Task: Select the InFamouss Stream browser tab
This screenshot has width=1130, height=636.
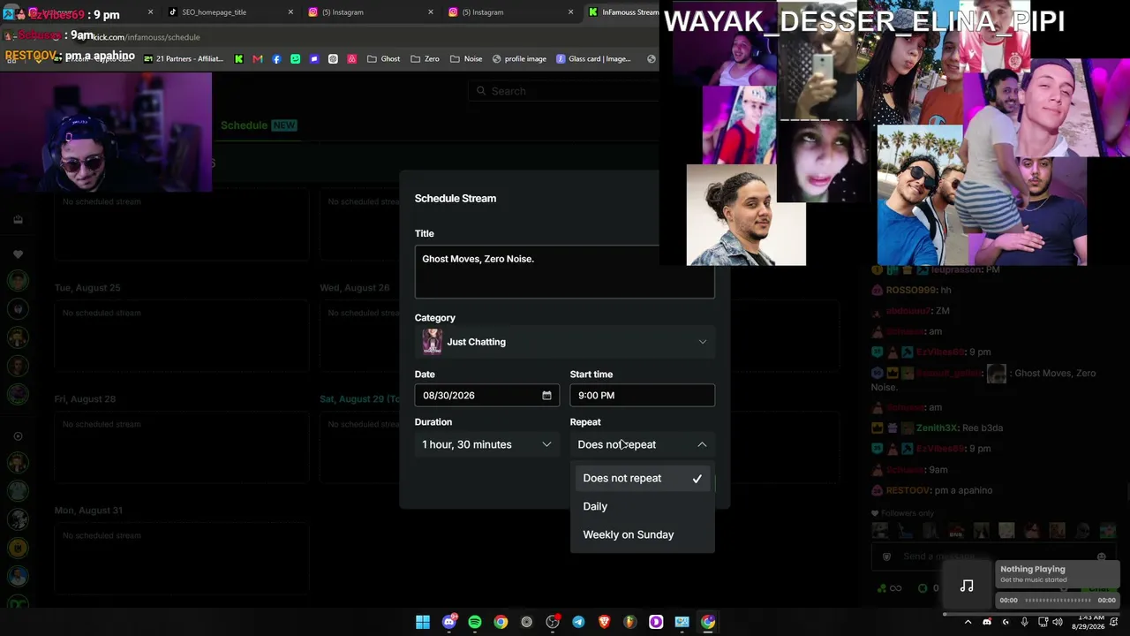Action: [x=621, y=12]
